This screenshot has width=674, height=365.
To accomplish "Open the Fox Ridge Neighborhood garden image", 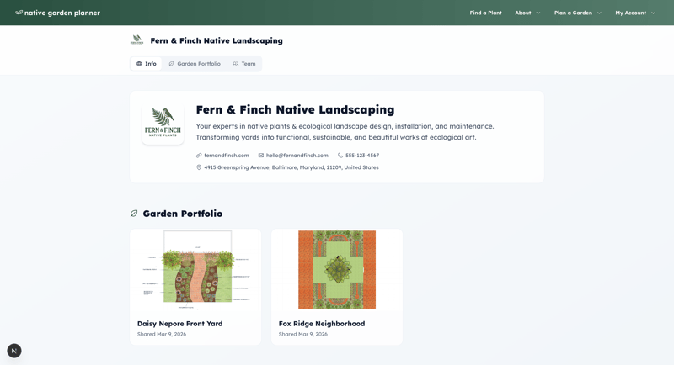I will pyautogui.click(x=337, y=270).
